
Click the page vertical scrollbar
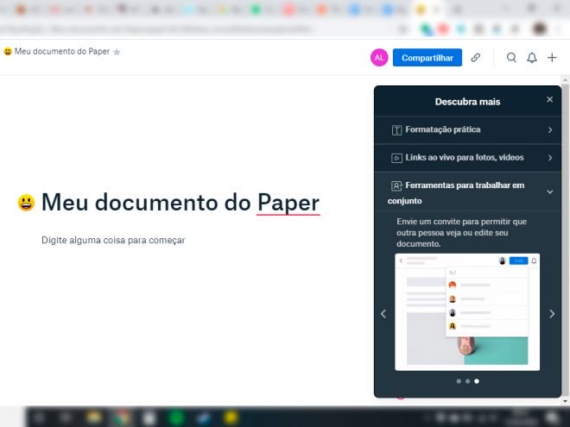[x=565, y=241]
